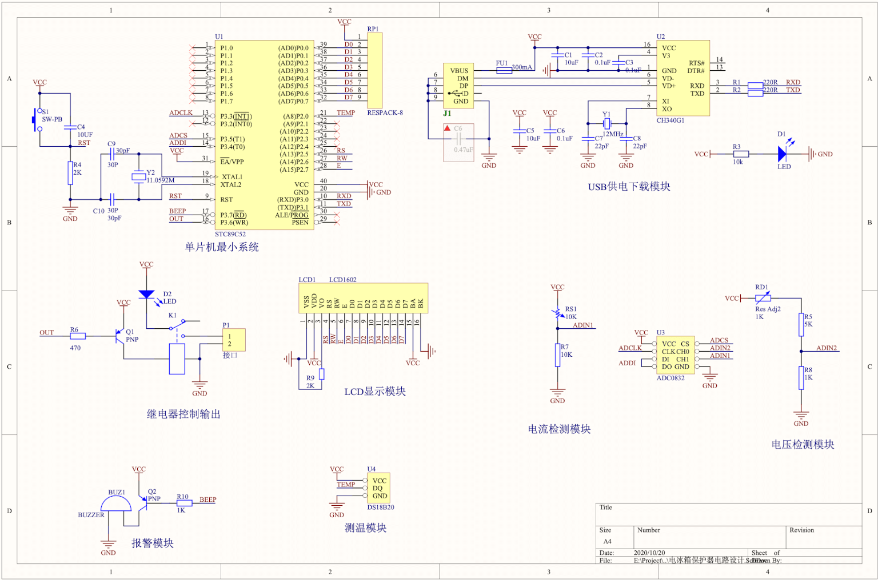878x580 pixels.
Task: Select resistor R7 10K symbol
Action: pos(557,355)
